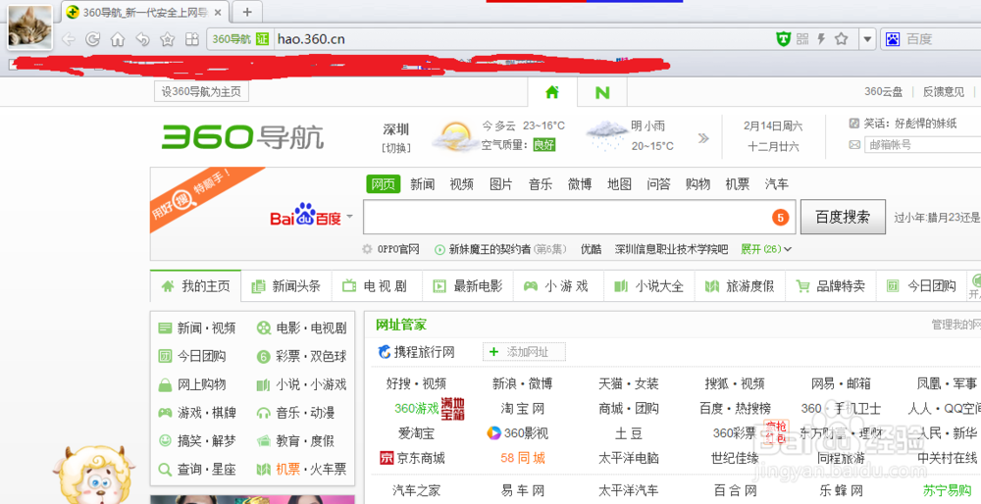Click the lightning speed-mode icon

pos(821,39)
